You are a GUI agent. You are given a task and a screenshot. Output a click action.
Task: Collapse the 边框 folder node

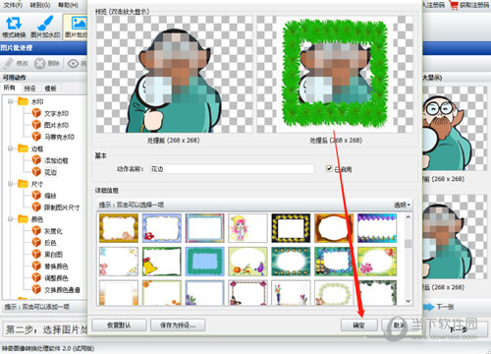11,148
